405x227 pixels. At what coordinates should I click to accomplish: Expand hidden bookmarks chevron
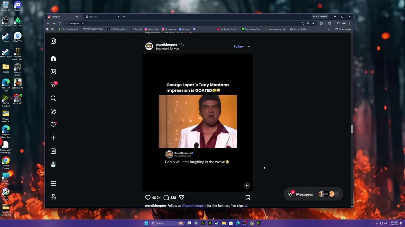click(329, 29)
